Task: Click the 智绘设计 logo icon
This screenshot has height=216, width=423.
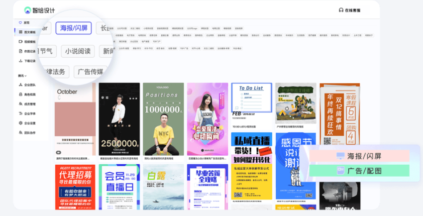Action: click(28, 10)
